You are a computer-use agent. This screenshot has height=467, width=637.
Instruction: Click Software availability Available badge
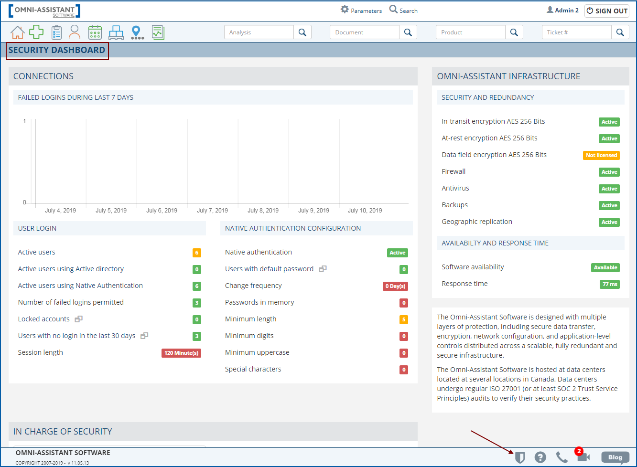click(x=605, y=267)
